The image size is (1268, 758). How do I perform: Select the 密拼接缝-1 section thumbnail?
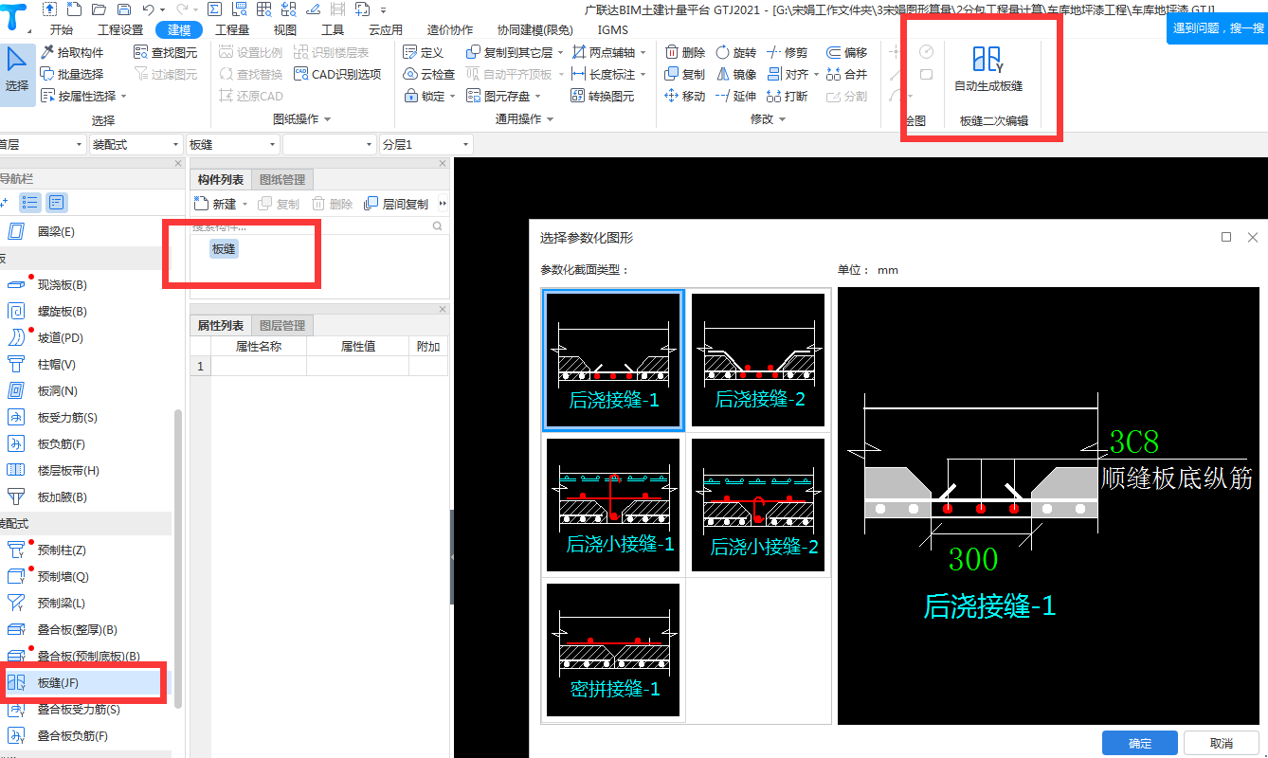tap(613, 650)
